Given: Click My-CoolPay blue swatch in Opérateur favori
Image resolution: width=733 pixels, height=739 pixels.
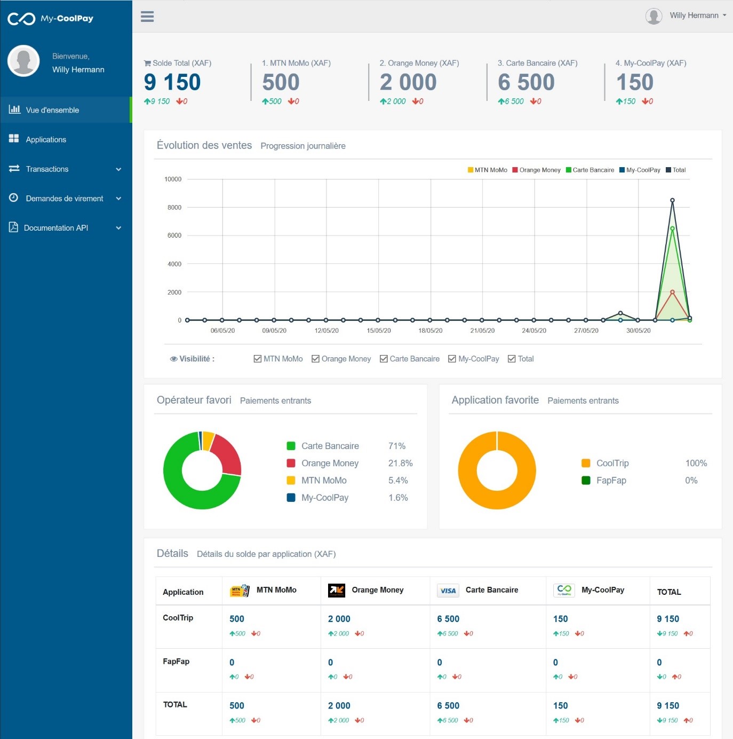Looking at the screenshot, I should coord(291,497).
